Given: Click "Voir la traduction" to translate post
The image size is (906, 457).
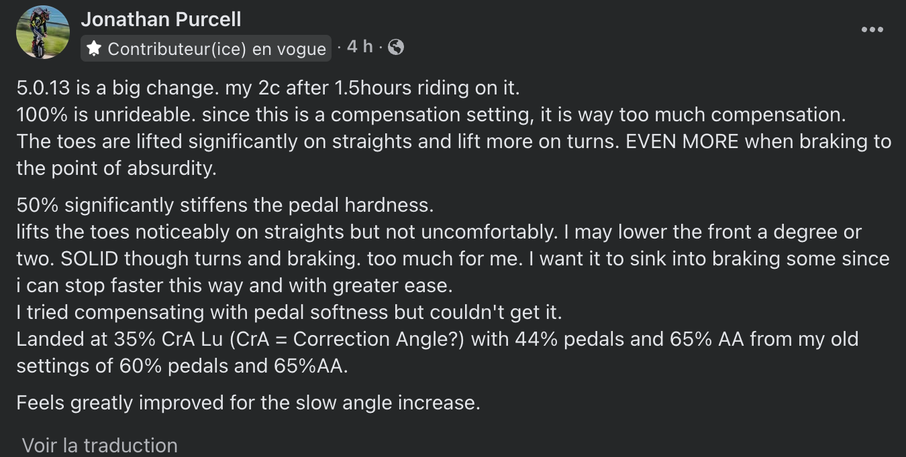Looking at the screenshot, I should (x=100, y=446).
